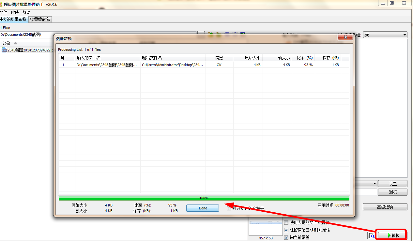Viewport: 413px width, 241px height.
Task: Restore the main application window size
Action: [392, 3]
